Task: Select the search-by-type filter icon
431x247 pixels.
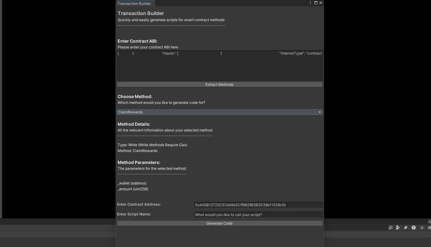Action: (398, 228)
